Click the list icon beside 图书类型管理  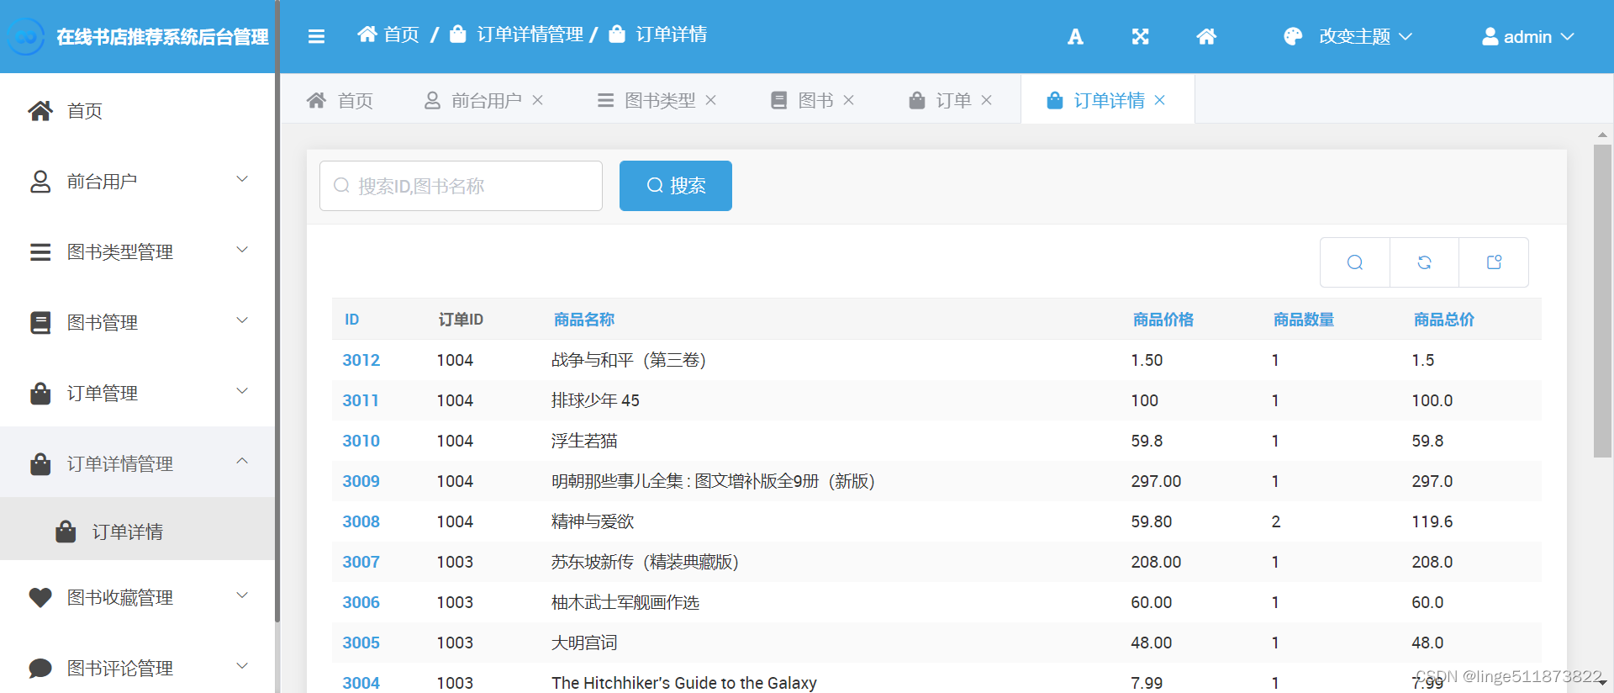[x=40, y=251]
